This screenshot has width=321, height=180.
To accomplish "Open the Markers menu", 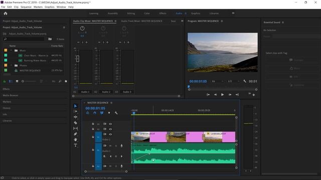I will pos(38,7).
